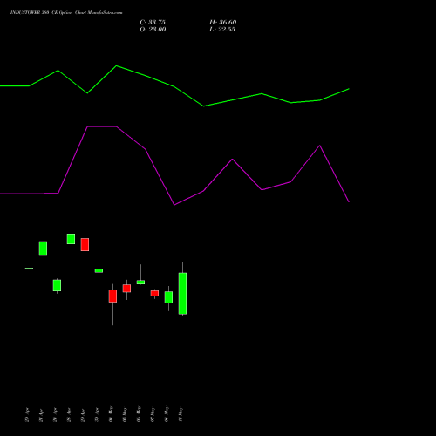Screen dimensions: 436x436
Task: Click the close value C: 33.75
Action: pos(153,22)
